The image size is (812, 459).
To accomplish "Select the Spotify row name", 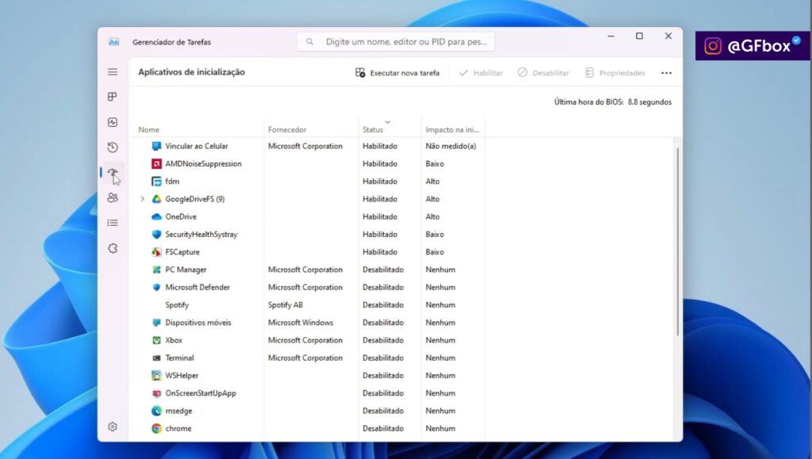I will click(177, 304).
